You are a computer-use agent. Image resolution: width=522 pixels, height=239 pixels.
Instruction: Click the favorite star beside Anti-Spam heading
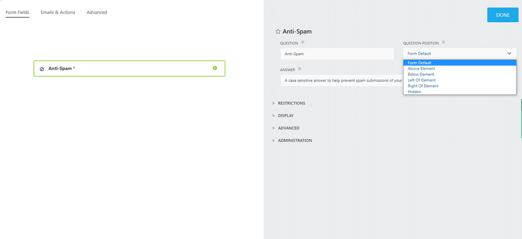tap(278, 32)
